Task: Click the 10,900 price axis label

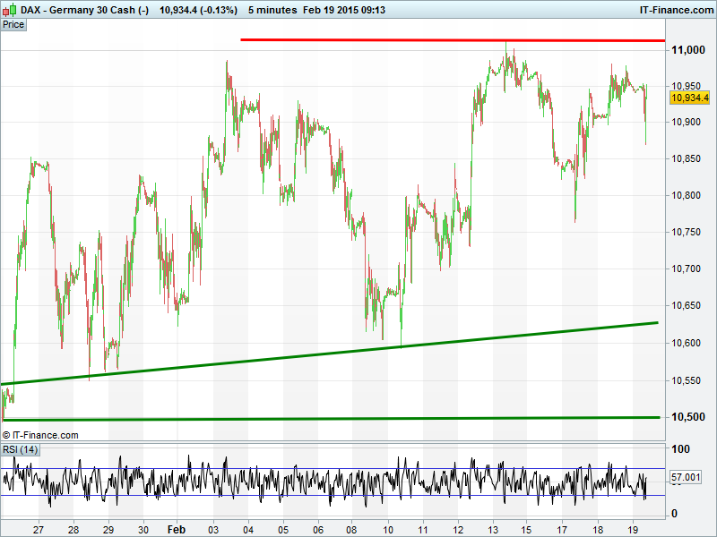Action: tap(686, 122)
